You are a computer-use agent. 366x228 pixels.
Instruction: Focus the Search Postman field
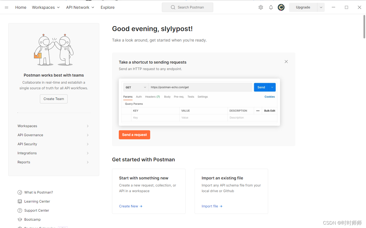[x=187, y=7]
